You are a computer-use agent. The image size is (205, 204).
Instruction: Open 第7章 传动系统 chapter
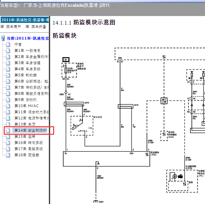(32, 88)
